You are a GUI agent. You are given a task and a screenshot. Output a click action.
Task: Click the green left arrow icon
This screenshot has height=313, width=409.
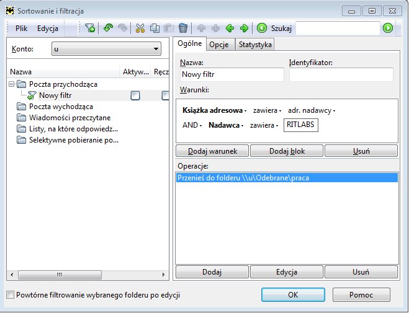tap(230, 28)
